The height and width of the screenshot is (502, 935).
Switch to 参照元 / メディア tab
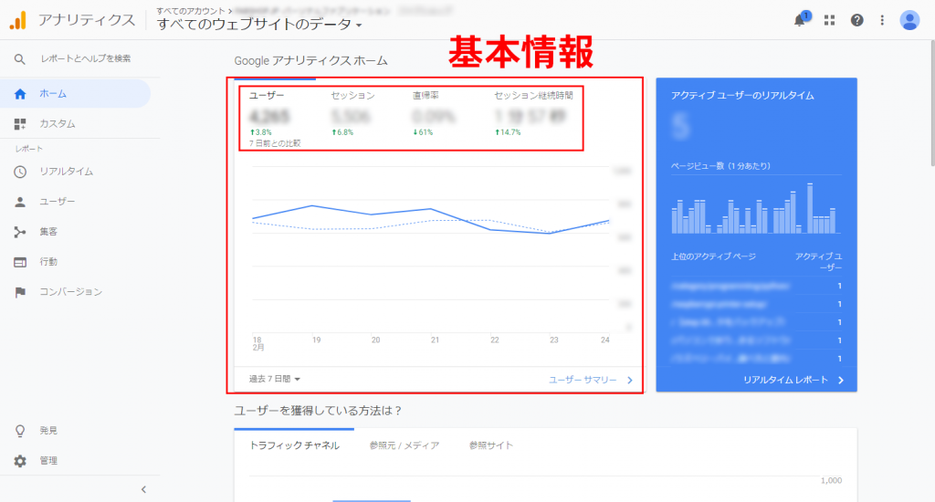click(404, 445)
